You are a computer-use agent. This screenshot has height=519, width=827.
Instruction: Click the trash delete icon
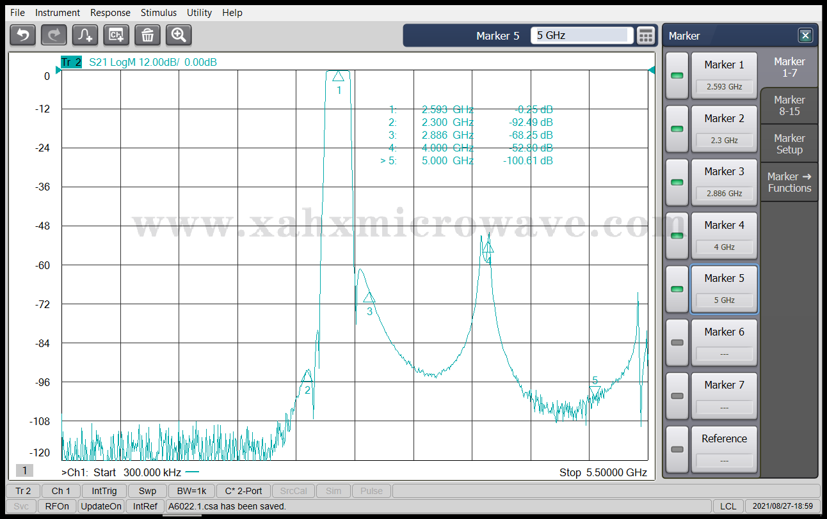coord(147,35)
